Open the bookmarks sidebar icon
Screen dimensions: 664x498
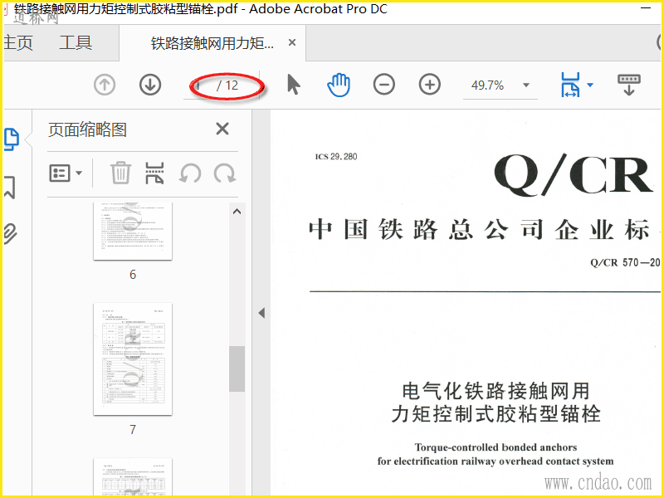(x=10, y=188)
